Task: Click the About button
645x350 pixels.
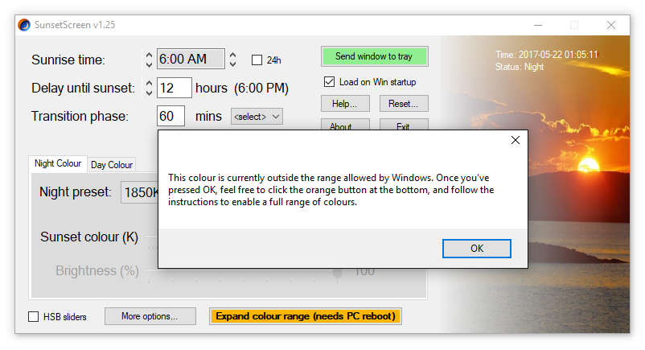Action: point(345,125)
